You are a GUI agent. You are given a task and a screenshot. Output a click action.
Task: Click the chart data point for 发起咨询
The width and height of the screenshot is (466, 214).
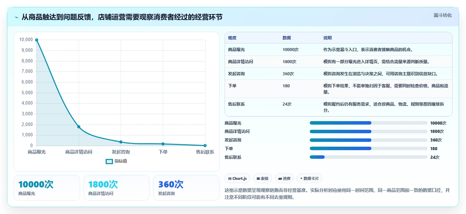coord(121,142)
